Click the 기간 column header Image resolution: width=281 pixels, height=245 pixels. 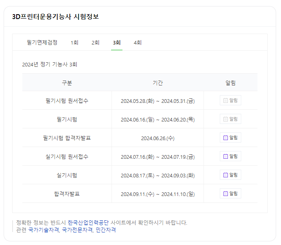click(x=158, y=83)
